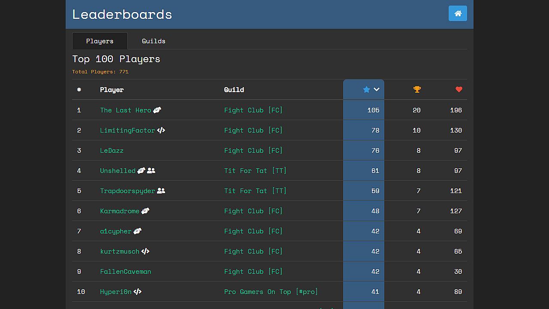Screen dimensions: 549x309
Task: Click the code icon beside kurtzmusch
Action: [145, 251]
